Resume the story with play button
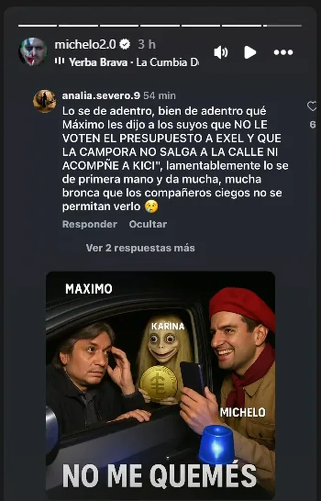Viewport: 321px width, 501px height. point(250,53)
